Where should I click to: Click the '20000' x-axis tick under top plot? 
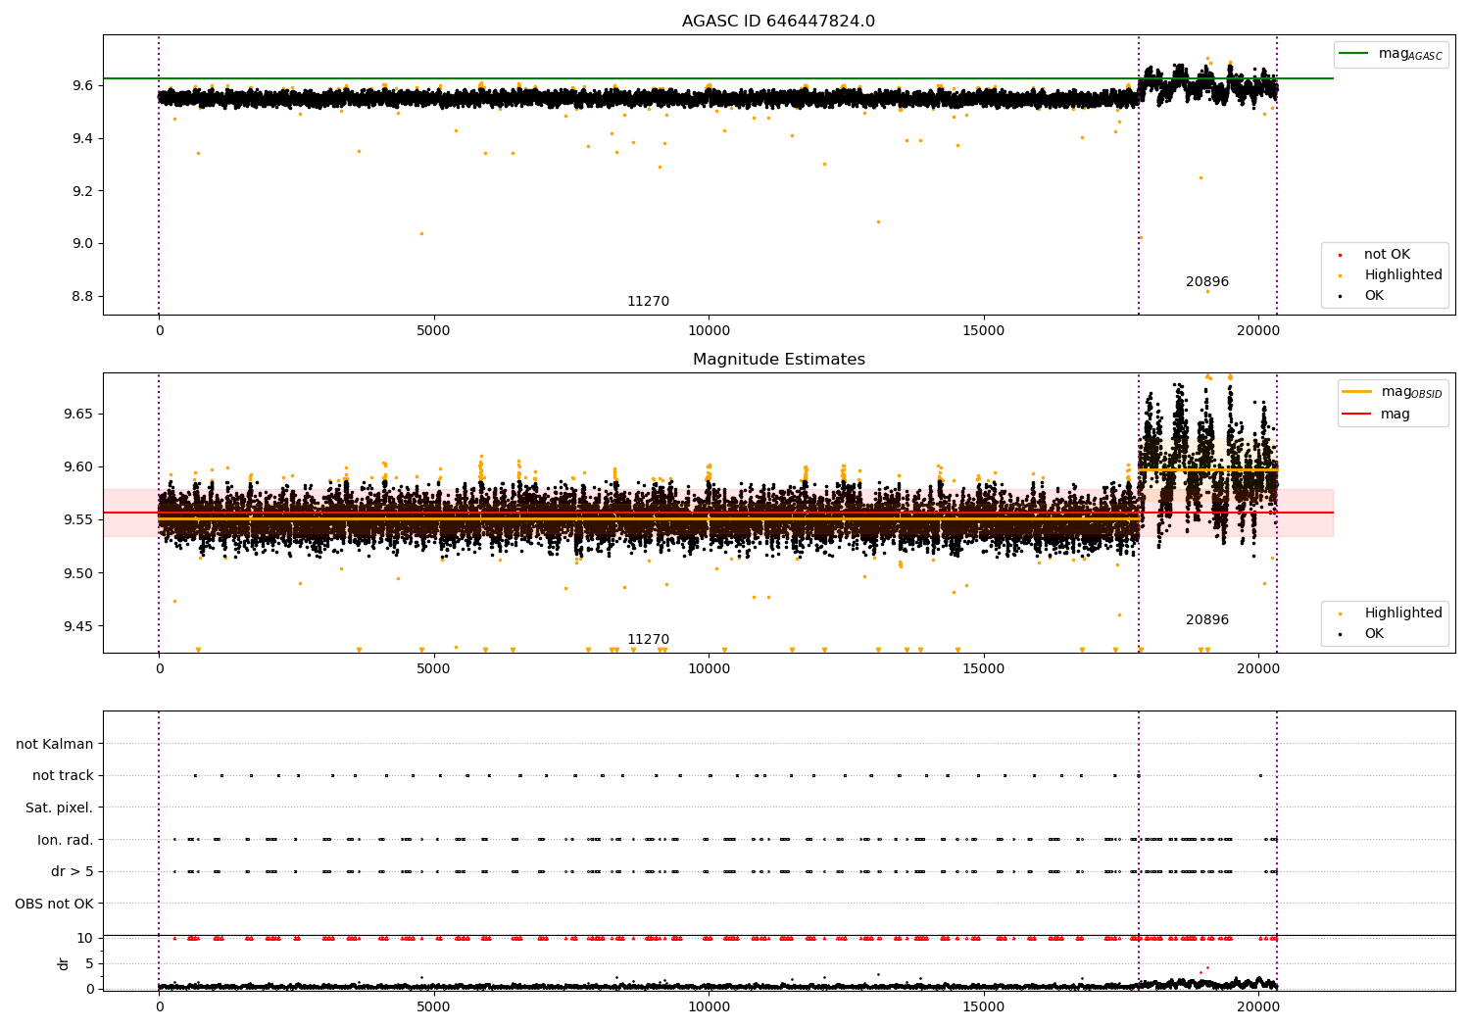(x=1258, y=331)
